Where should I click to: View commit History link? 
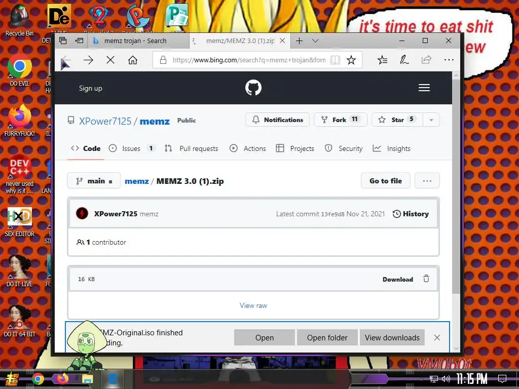(x=411, y=214)
